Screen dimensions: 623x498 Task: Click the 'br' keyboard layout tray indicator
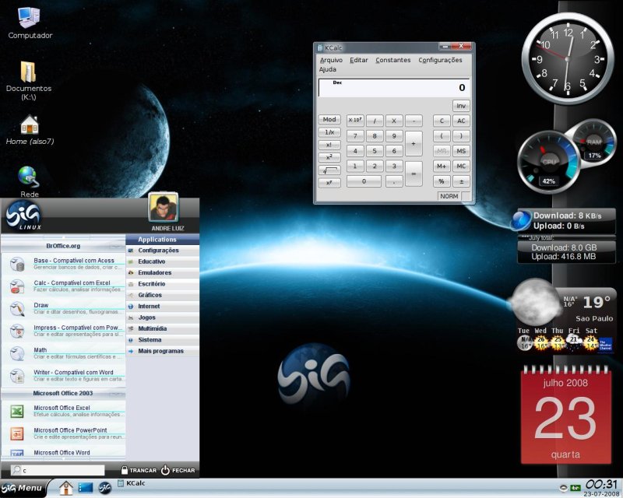tap(575, 487)
